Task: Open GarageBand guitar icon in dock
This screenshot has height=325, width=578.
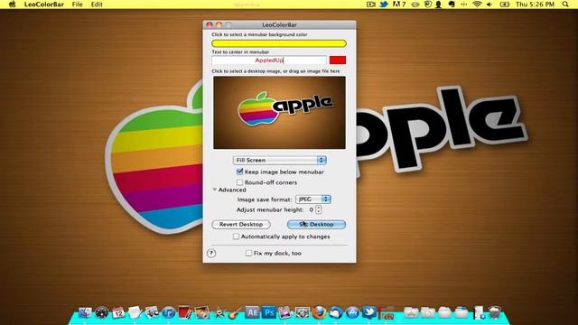Action: (236, 312)
